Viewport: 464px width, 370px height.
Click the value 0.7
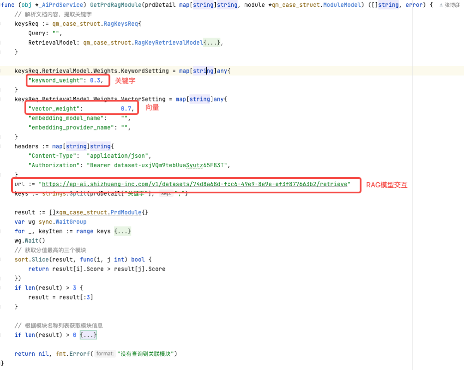[x=126, y=109]
